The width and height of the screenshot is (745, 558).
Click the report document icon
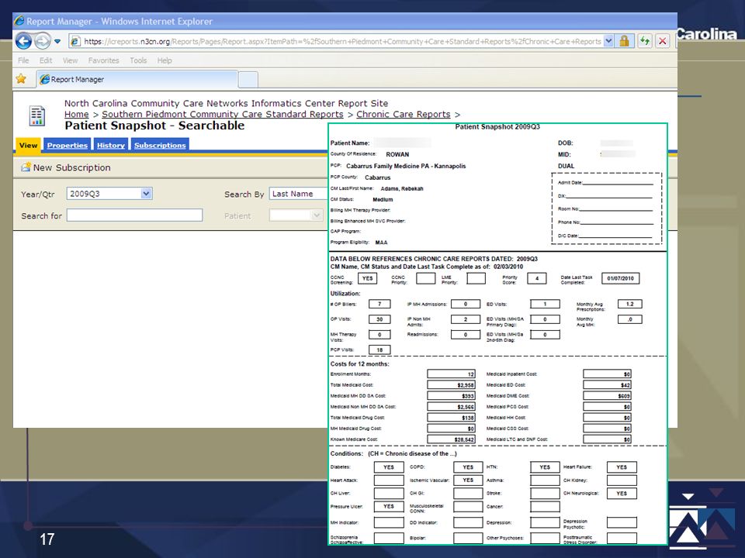click(36, 115)
